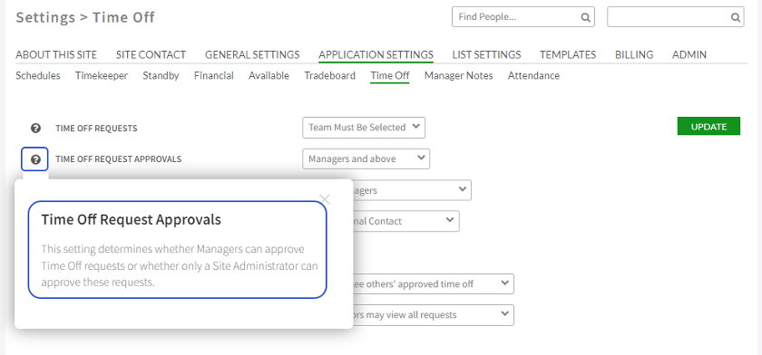762x355 pixels.
Task: Open the LIST SETTINGS tab
Action: click(x=486, y=55)
